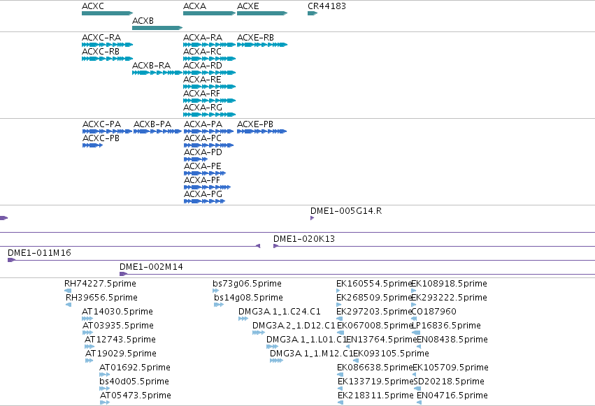Select the DMG3A.1_1.M12.C1 feature

276,361
